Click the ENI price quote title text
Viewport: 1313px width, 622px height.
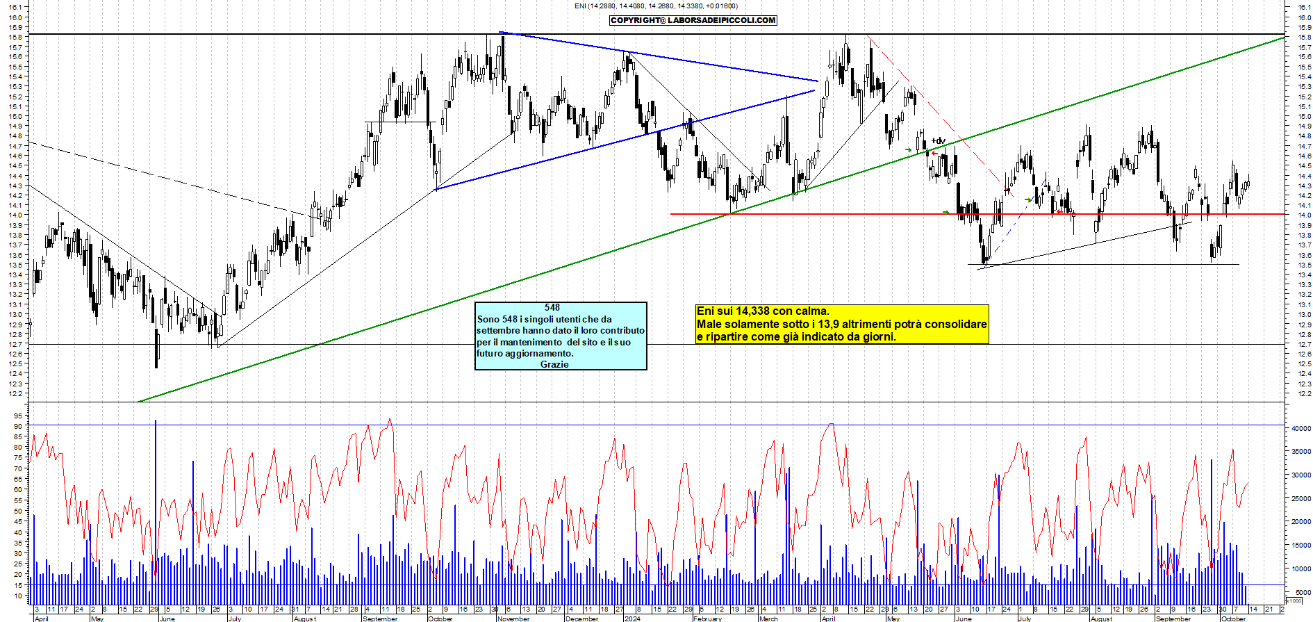[656, 6]
